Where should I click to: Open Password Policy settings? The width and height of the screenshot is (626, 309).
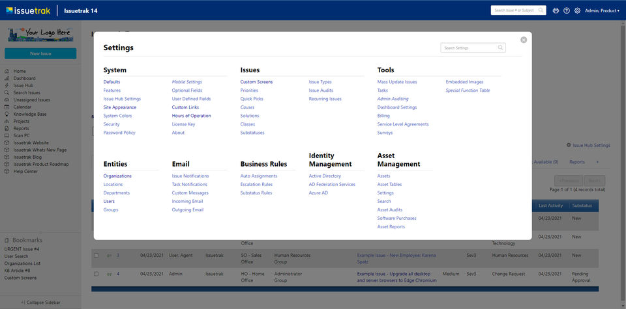click(119, 133)
